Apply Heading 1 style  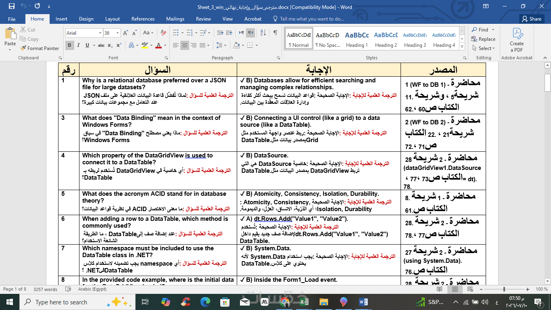(357, 38)
